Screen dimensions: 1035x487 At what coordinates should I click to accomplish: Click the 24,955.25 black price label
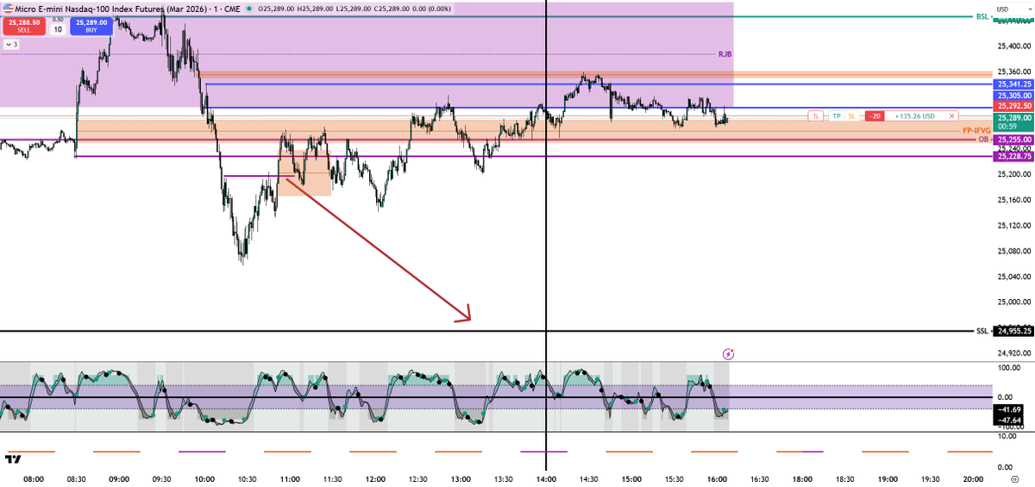click(x=1014, y=331)
